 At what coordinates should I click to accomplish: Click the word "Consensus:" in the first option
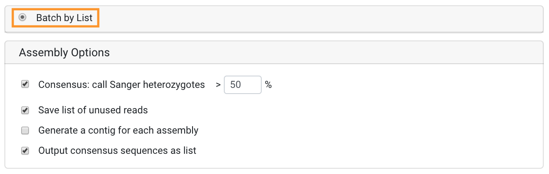[x=63, y=85]
